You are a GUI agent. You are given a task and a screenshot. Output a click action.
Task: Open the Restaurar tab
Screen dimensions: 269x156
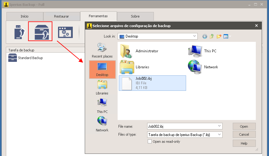(x=61, y=16)
